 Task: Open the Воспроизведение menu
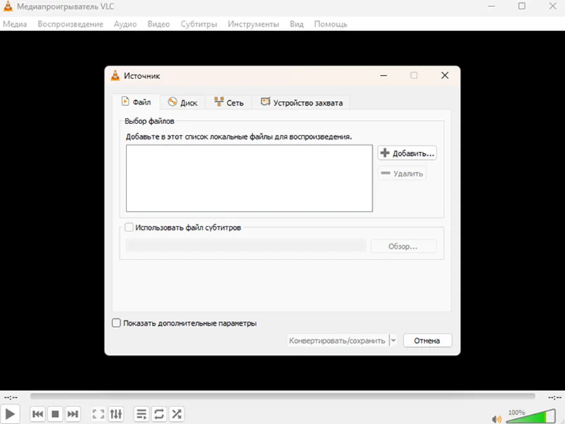70,24
